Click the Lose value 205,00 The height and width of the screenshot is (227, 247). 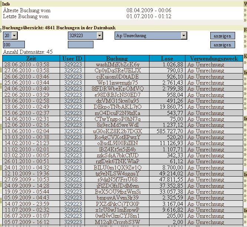[175, 216]
